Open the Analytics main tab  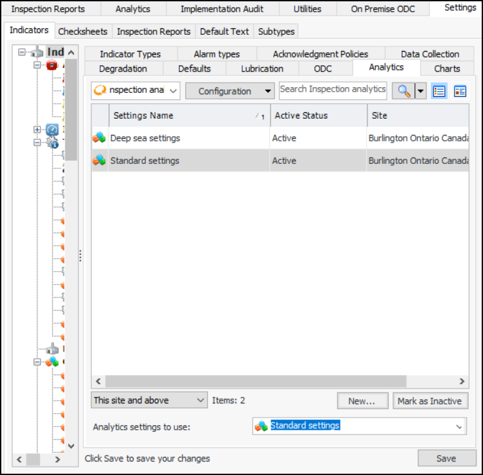[133, 9]
